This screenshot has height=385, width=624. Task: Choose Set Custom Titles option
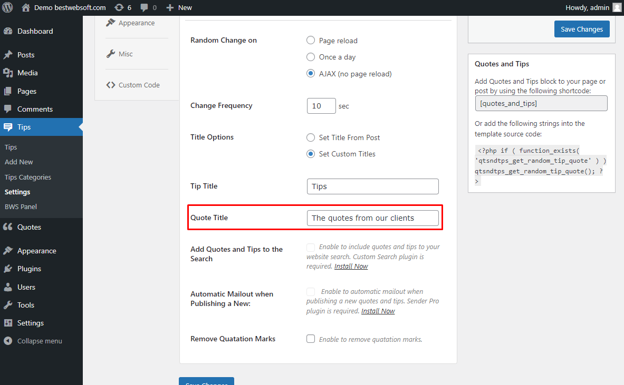[310, 154]
